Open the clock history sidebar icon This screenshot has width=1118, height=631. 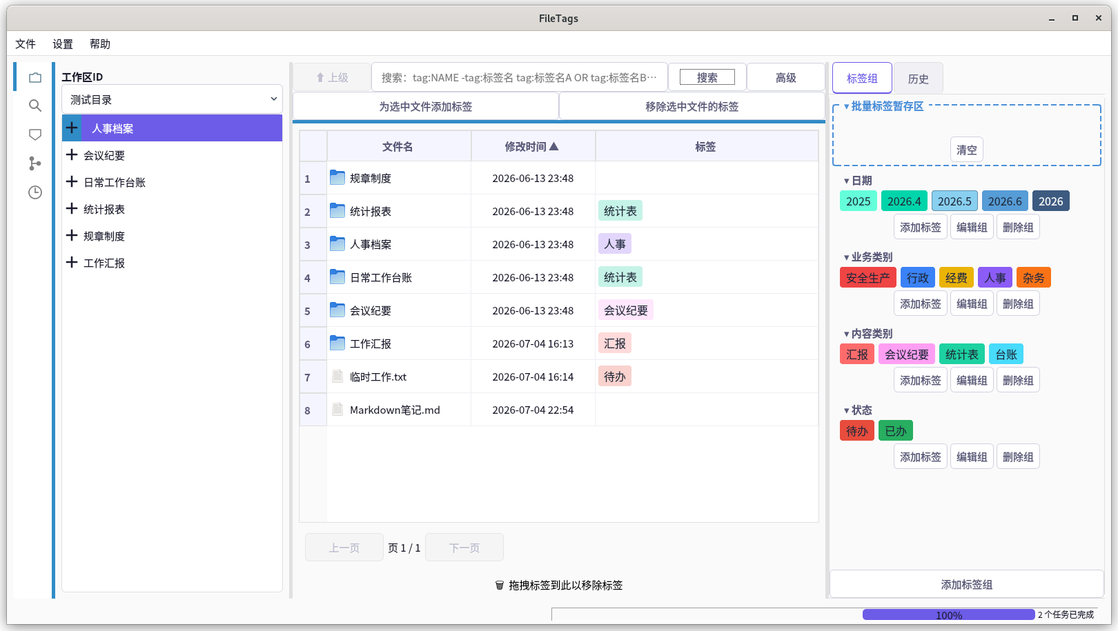coord(35,192)
